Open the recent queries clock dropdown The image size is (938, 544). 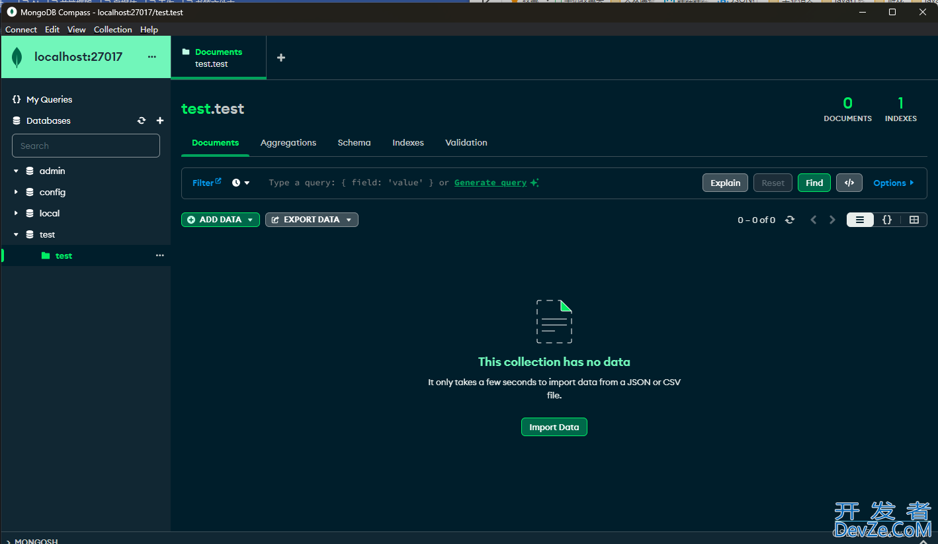pyautogui.click(x=241, y=183)
